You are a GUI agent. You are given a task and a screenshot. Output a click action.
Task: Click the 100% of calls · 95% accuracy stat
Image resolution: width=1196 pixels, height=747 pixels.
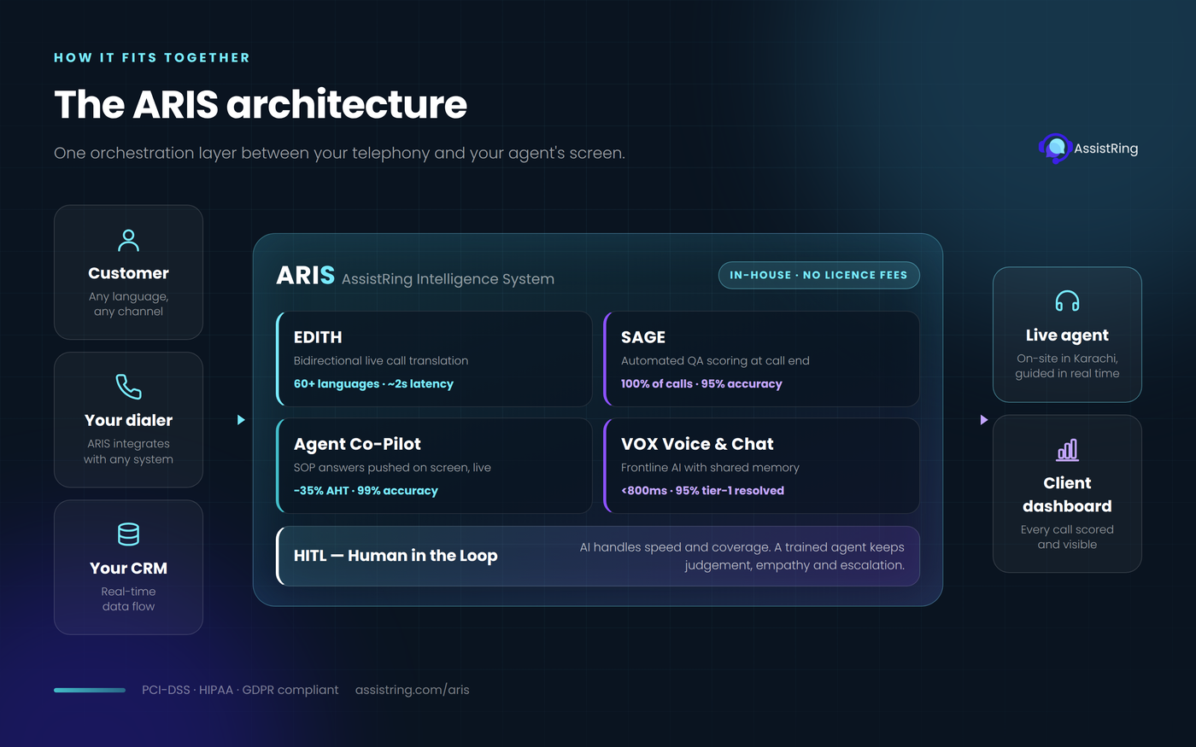click(701, 384)
